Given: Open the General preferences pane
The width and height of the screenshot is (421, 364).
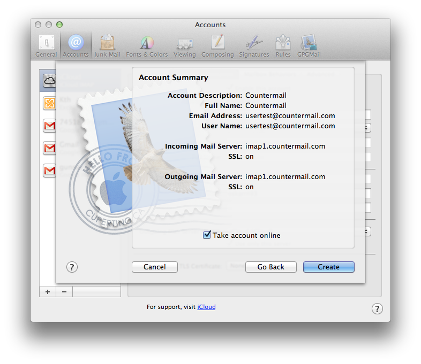Looking at the screenshot, I should (x=46, y=46).
